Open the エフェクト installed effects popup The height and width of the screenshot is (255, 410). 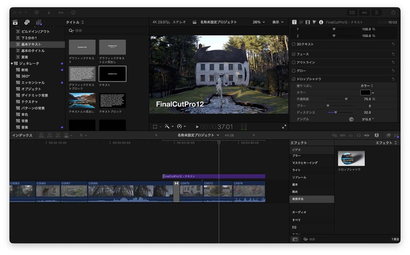[387, 143]
